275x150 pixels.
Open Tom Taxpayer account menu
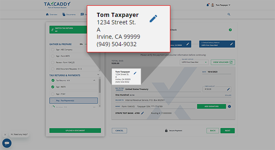click(x=221, y=5)
